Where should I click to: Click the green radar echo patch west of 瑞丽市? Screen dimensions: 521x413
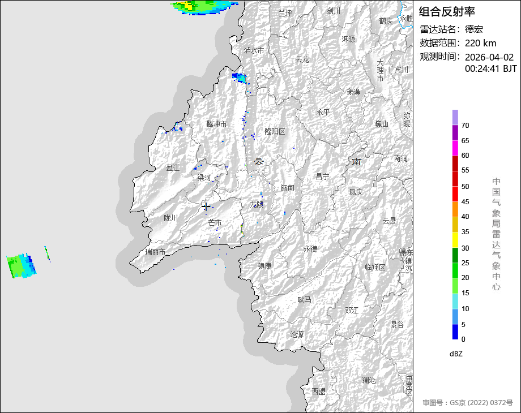click(21, 266)
